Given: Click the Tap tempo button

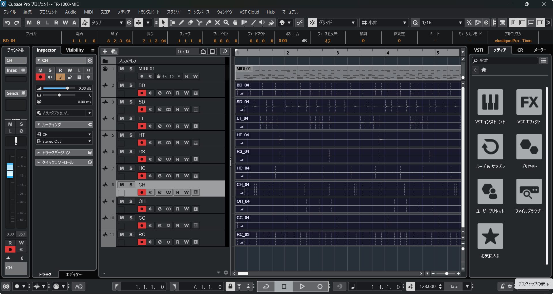Looking at the screenshot, I should point(453,287).
